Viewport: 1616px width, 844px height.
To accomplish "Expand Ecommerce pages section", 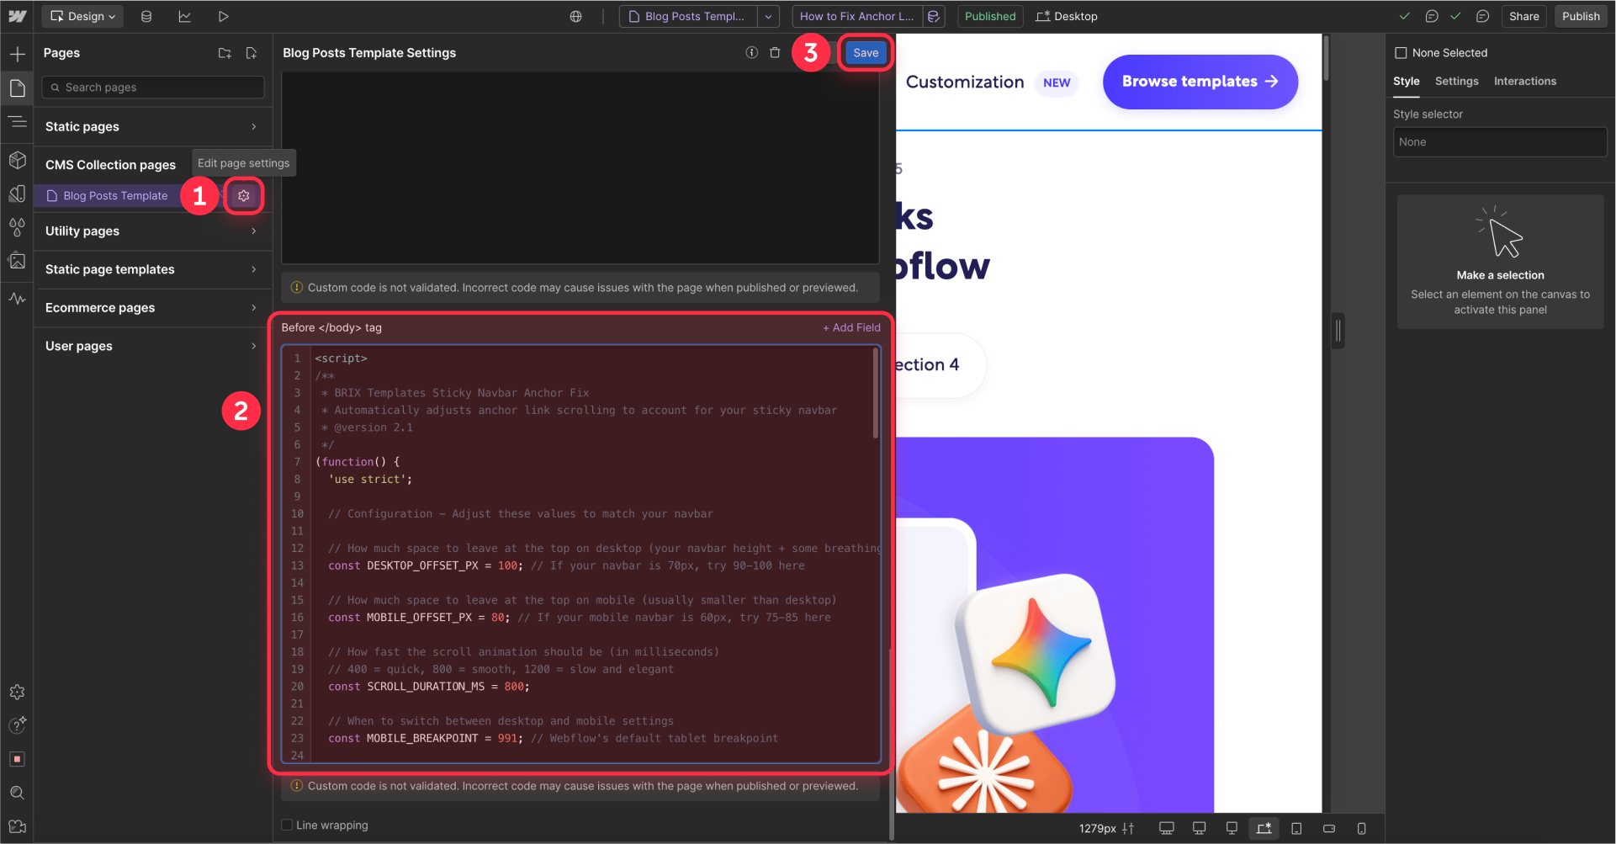I will (152, 307).
